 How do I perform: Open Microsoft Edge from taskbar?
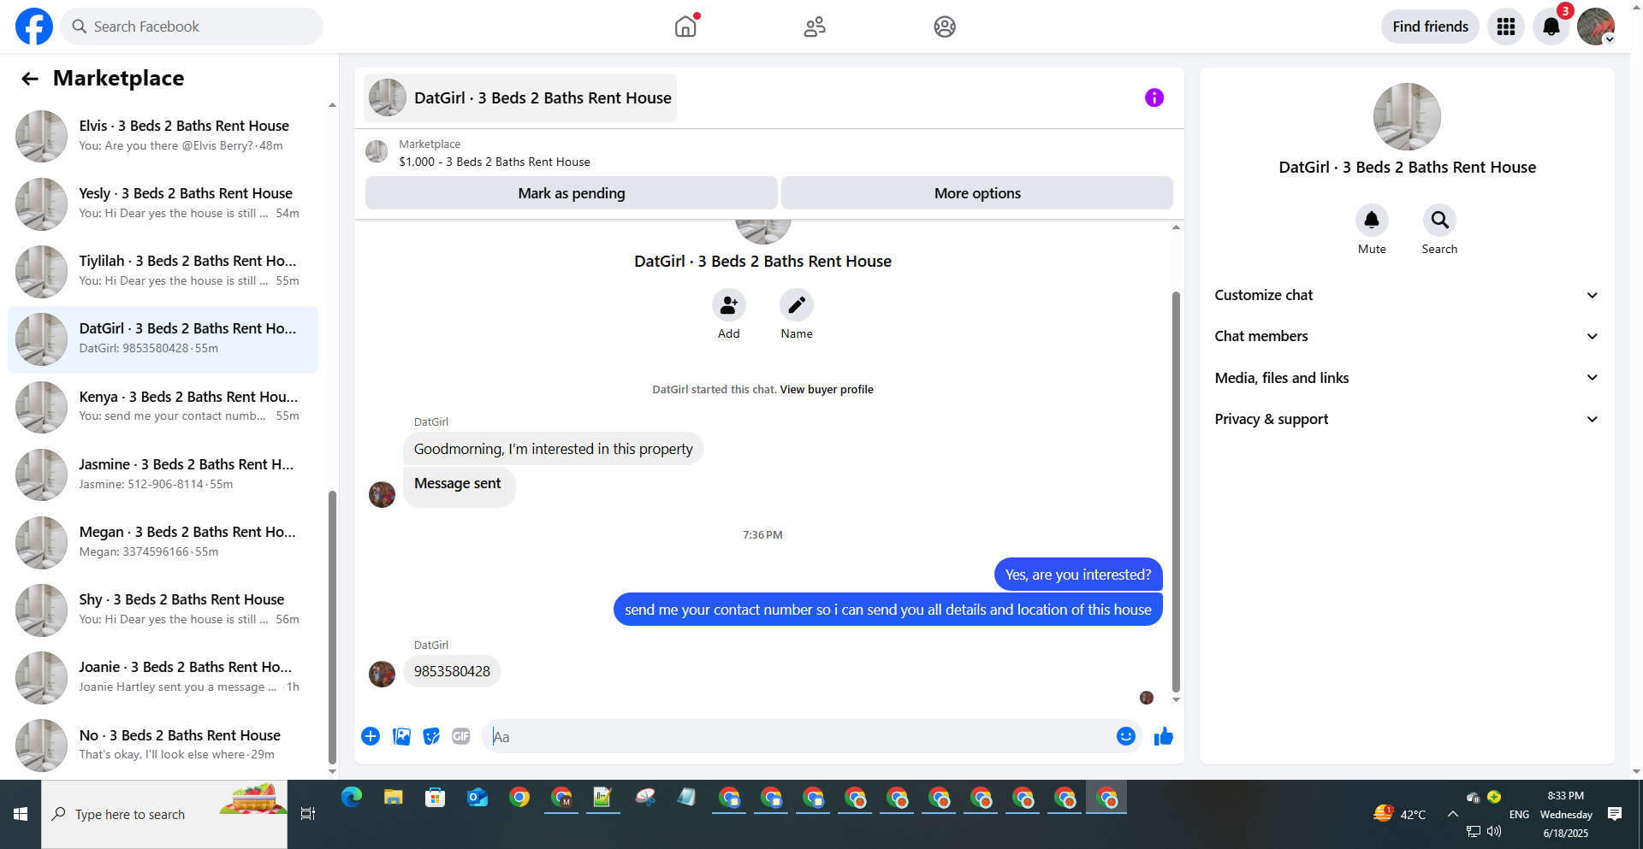click(x=352, y=798)
